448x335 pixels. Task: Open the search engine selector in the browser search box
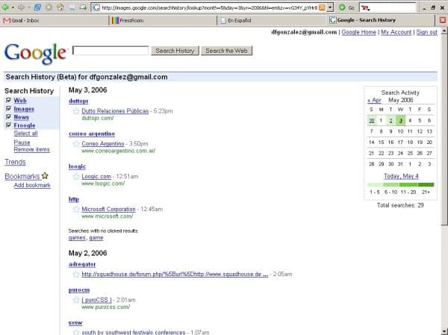point(365,8)
